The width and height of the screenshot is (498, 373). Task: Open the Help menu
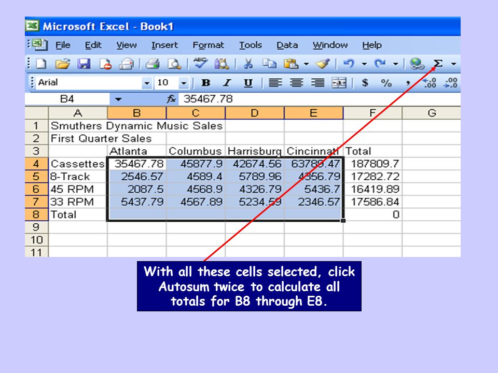(372, 45)
